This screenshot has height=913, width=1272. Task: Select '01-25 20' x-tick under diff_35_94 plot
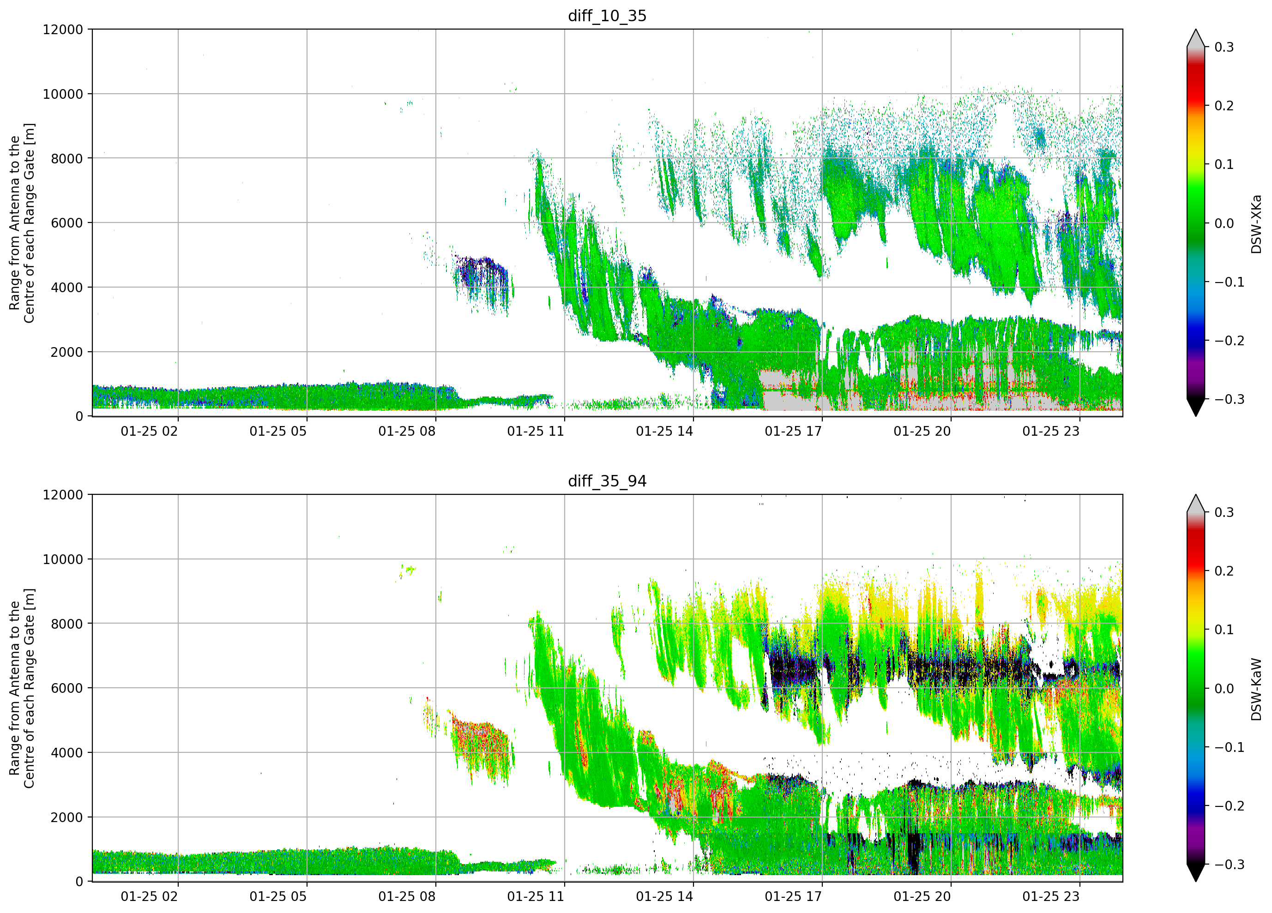click(922, 897)
